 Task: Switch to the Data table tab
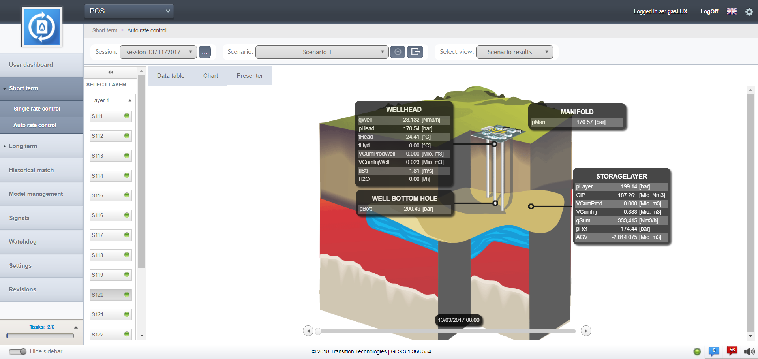(x=171, y=76)
